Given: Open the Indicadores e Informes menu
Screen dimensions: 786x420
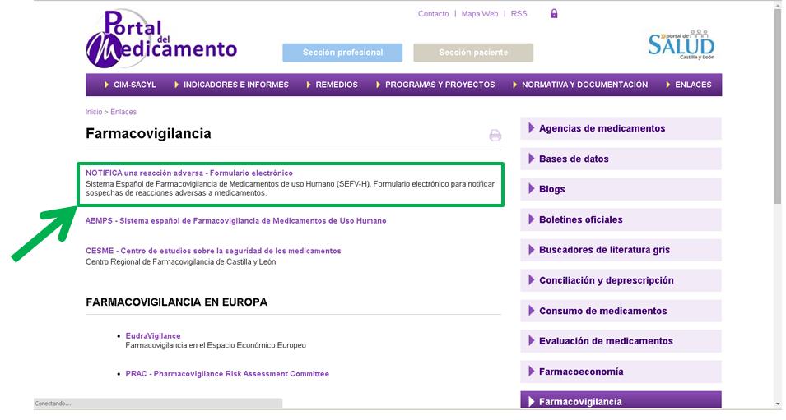Looking at the screenshot, I should 235,85.
